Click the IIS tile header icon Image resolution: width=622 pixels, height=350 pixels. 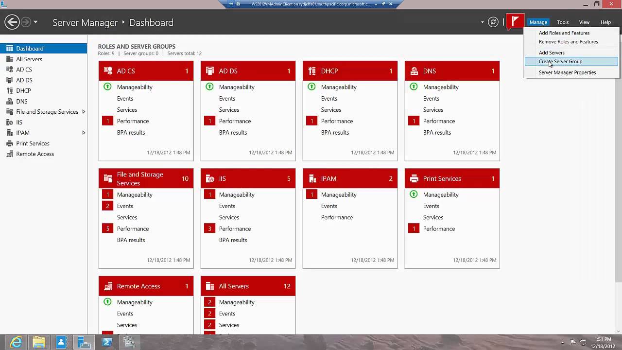[210, 179]
